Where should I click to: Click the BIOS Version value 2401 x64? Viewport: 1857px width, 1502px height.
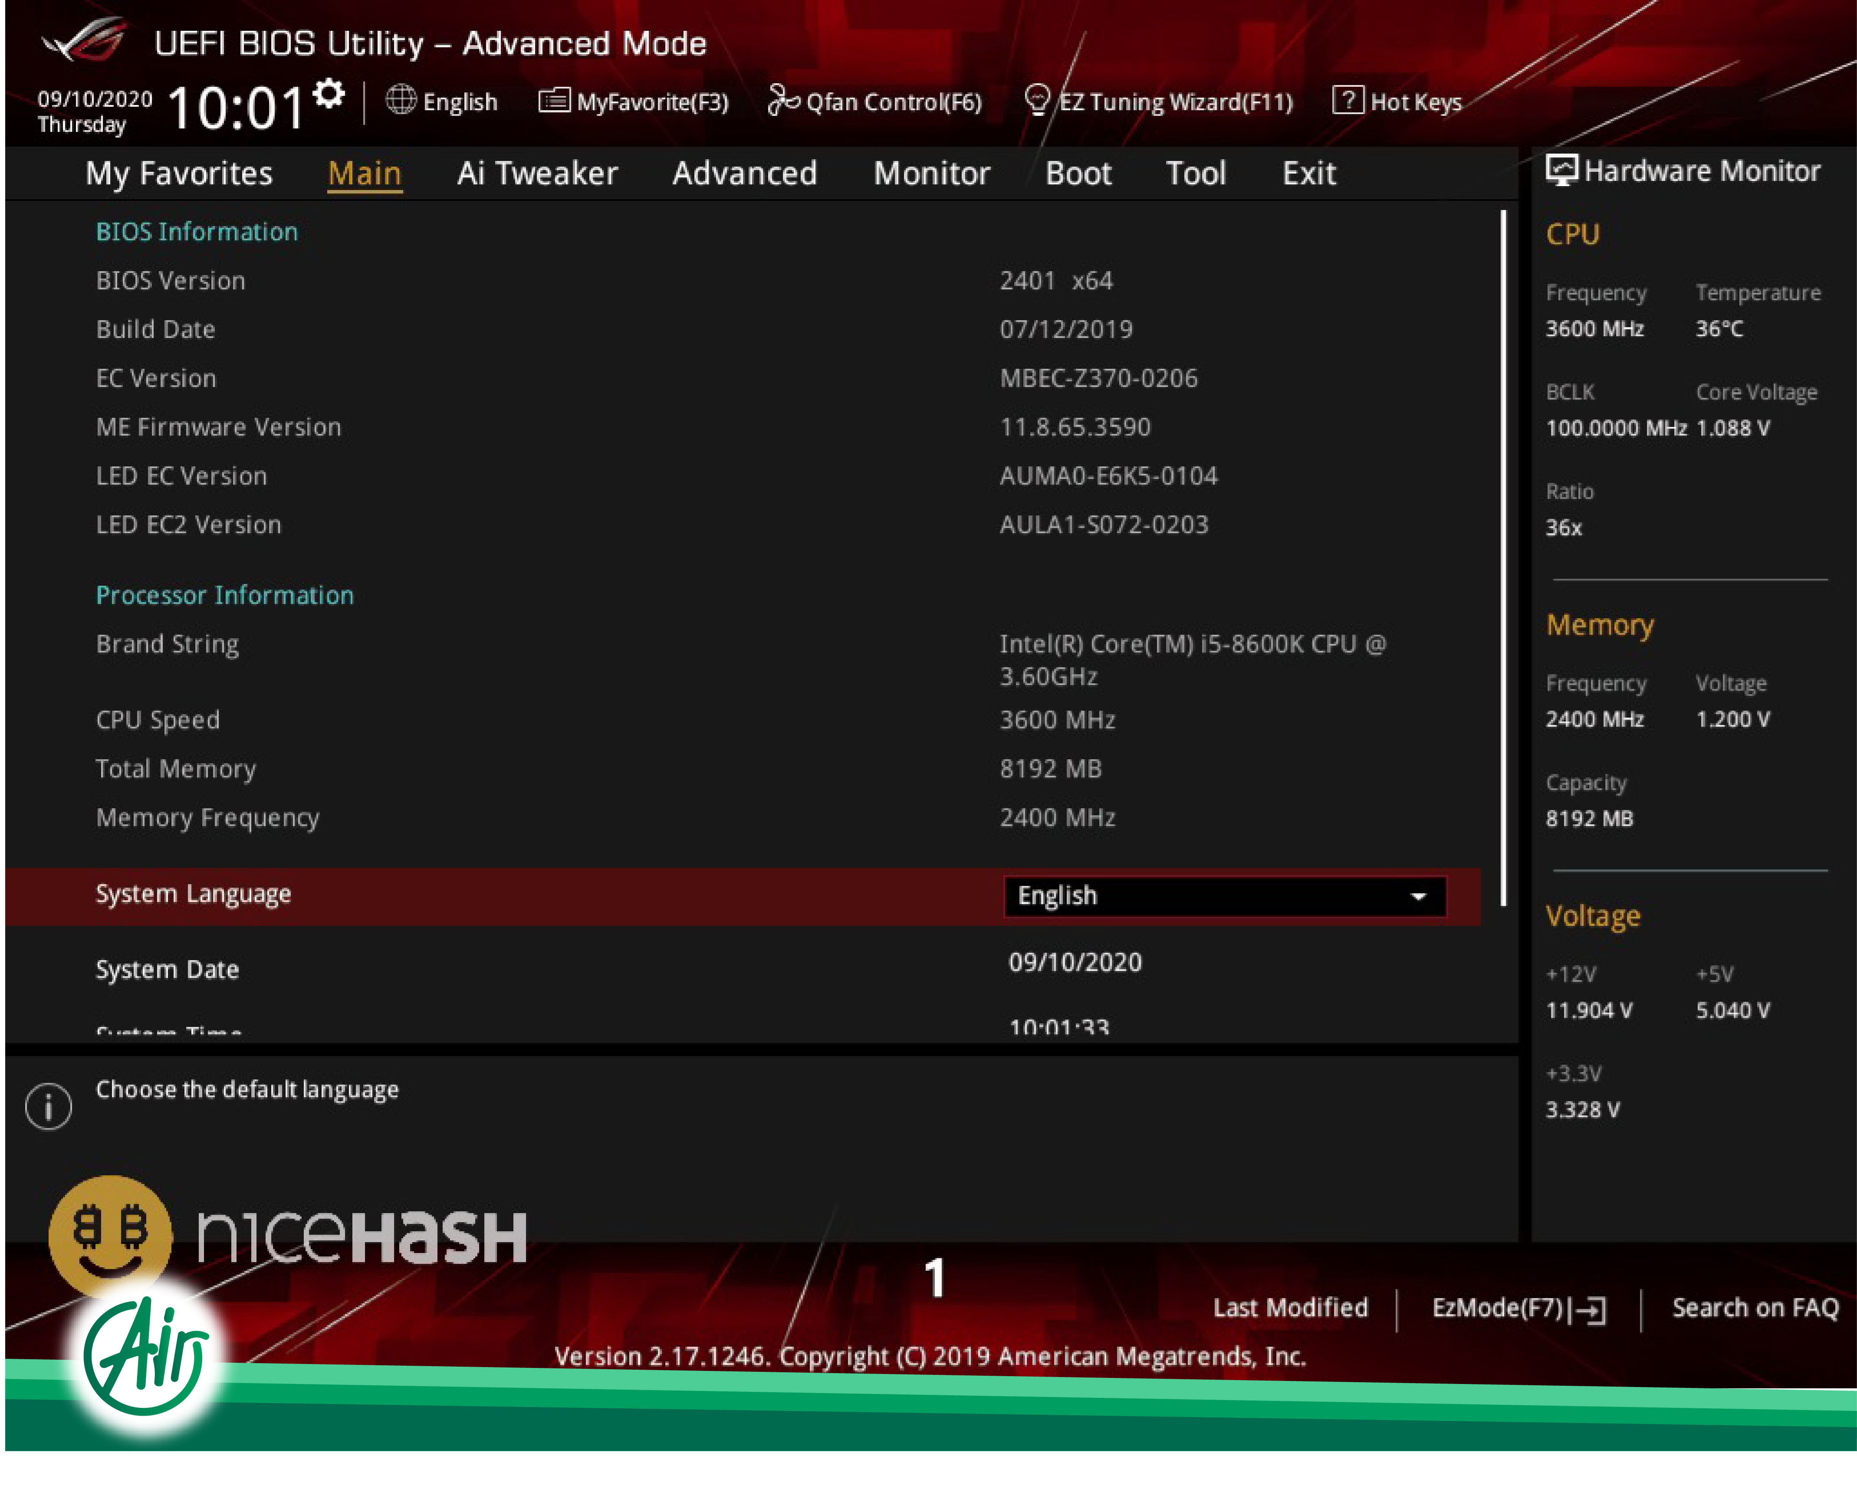(1056, 280)
